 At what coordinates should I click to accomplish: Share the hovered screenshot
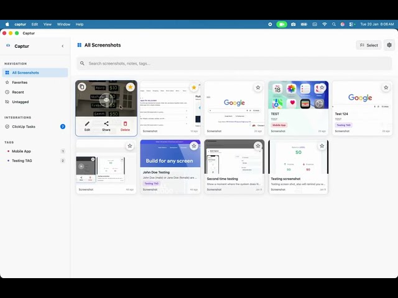(x=106, y=126)
